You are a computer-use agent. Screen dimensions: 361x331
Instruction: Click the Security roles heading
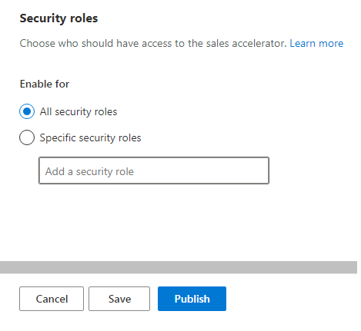[58, 18]
